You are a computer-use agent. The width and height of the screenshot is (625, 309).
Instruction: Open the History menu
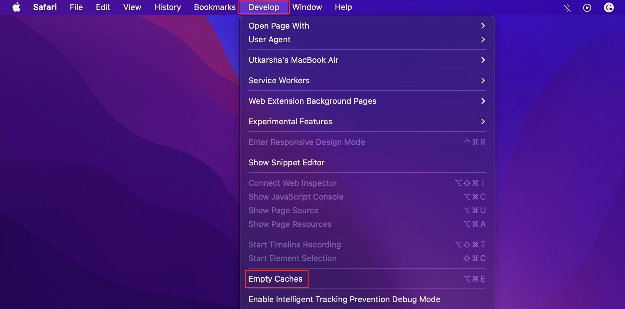point(167,7)
